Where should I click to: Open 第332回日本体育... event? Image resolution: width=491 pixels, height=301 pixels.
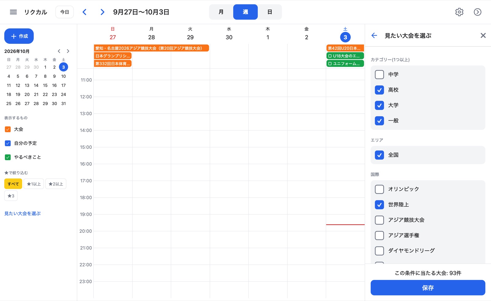pyautogui.click(x=113, y=63)
